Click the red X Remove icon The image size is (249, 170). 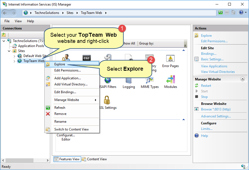point(48,114)
